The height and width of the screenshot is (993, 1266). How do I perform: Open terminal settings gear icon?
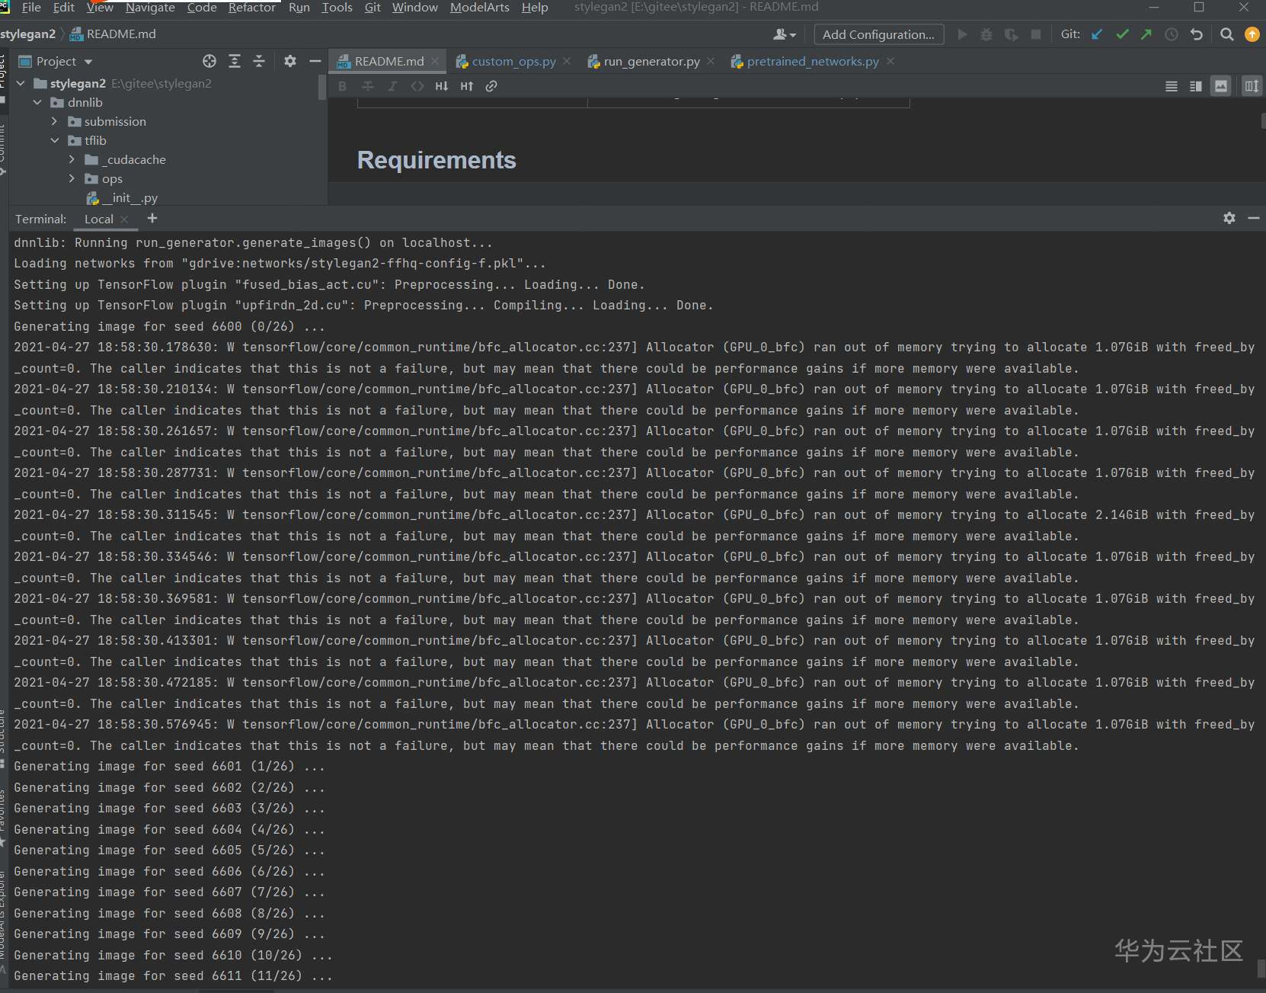(1229, 218)
